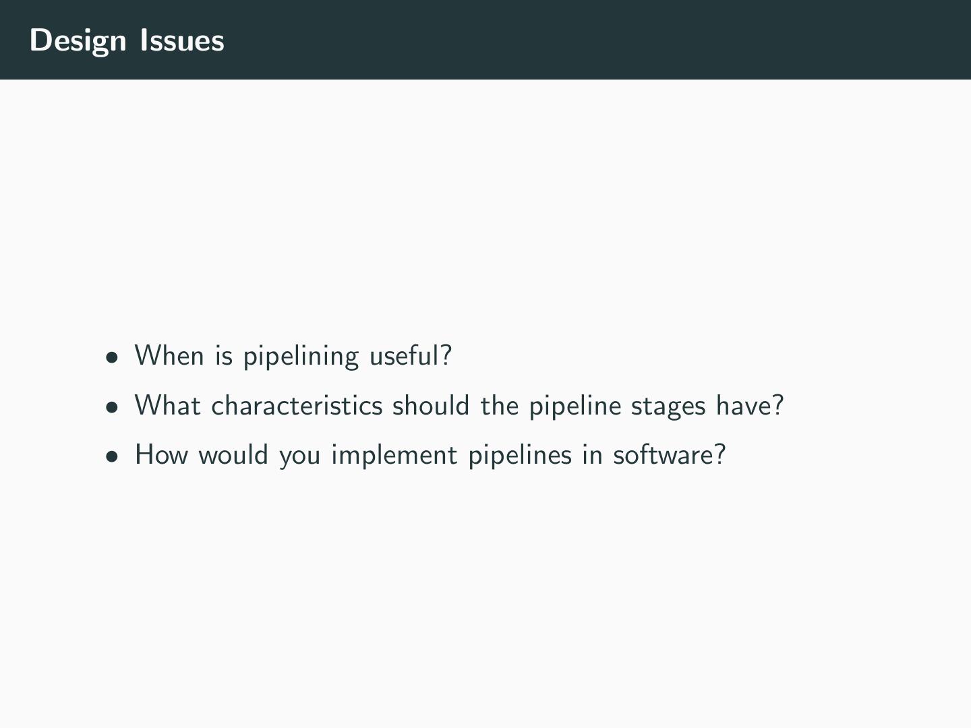Click the word "pipelining" in first bullet
971x728 pixels.
[301, 357]
